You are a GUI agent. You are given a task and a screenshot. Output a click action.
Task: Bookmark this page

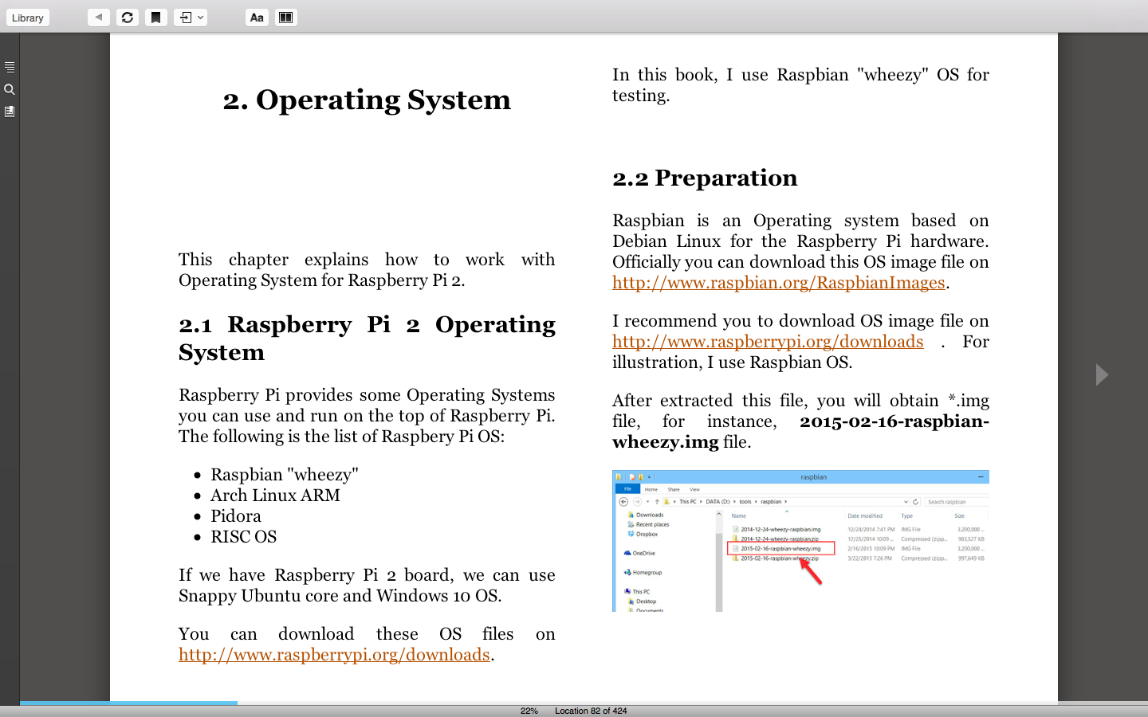156,17
